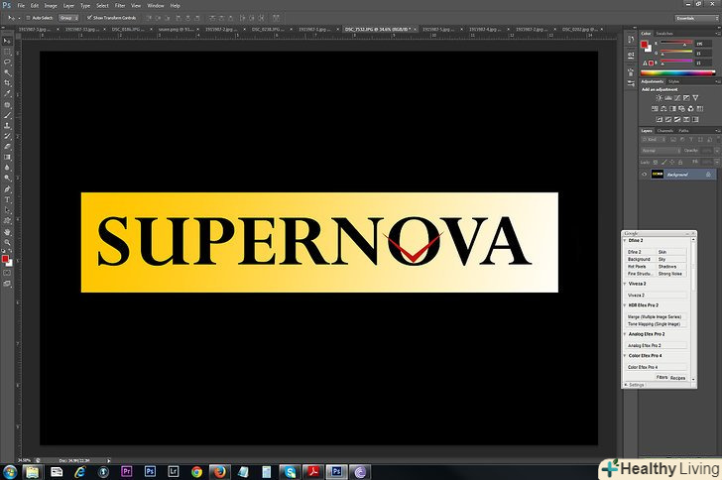The width and height of the screenshot is (722, 480).
Task: Pick the Rectangular Marquee tool
Action: click(x=8, y=51)
